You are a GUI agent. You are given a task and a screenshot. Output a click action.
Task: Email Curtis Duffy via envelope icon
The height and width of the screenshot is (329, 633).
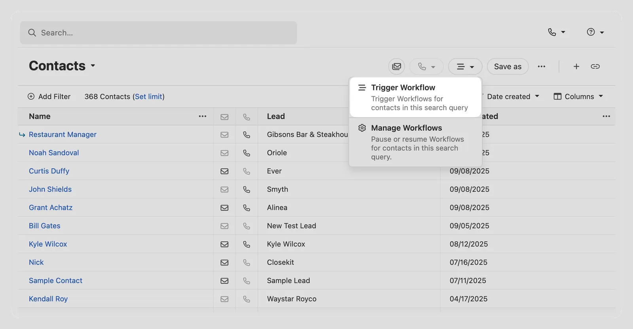(x=224, y=171)
